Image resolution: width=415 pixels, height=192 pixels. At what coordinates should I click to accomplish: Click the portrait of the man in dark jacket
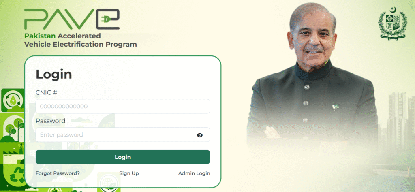[312, 79]
